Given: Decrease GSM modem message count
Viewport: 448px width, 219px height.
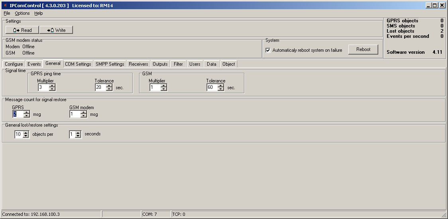Looking at the screenshot, I should click(x=83, y=116).
